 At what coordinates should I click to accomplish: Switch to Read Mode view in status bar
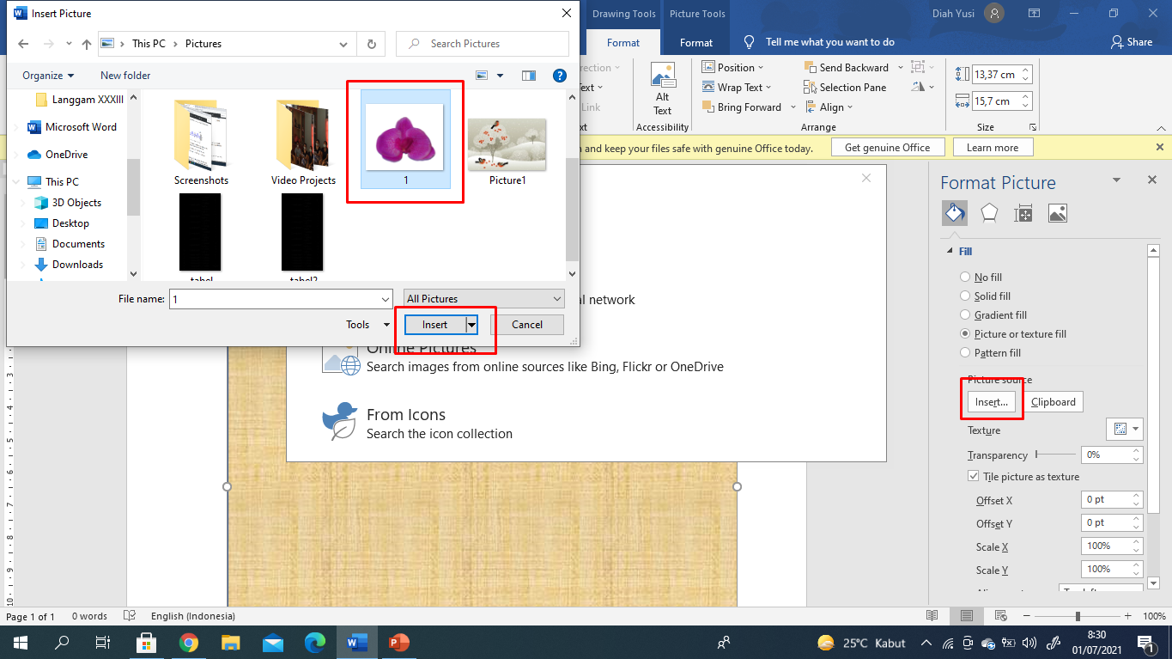click(932, 616)
